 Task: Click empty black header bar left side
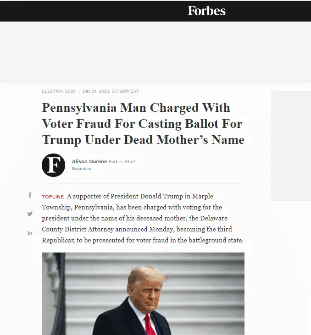(x=69, y=11)
